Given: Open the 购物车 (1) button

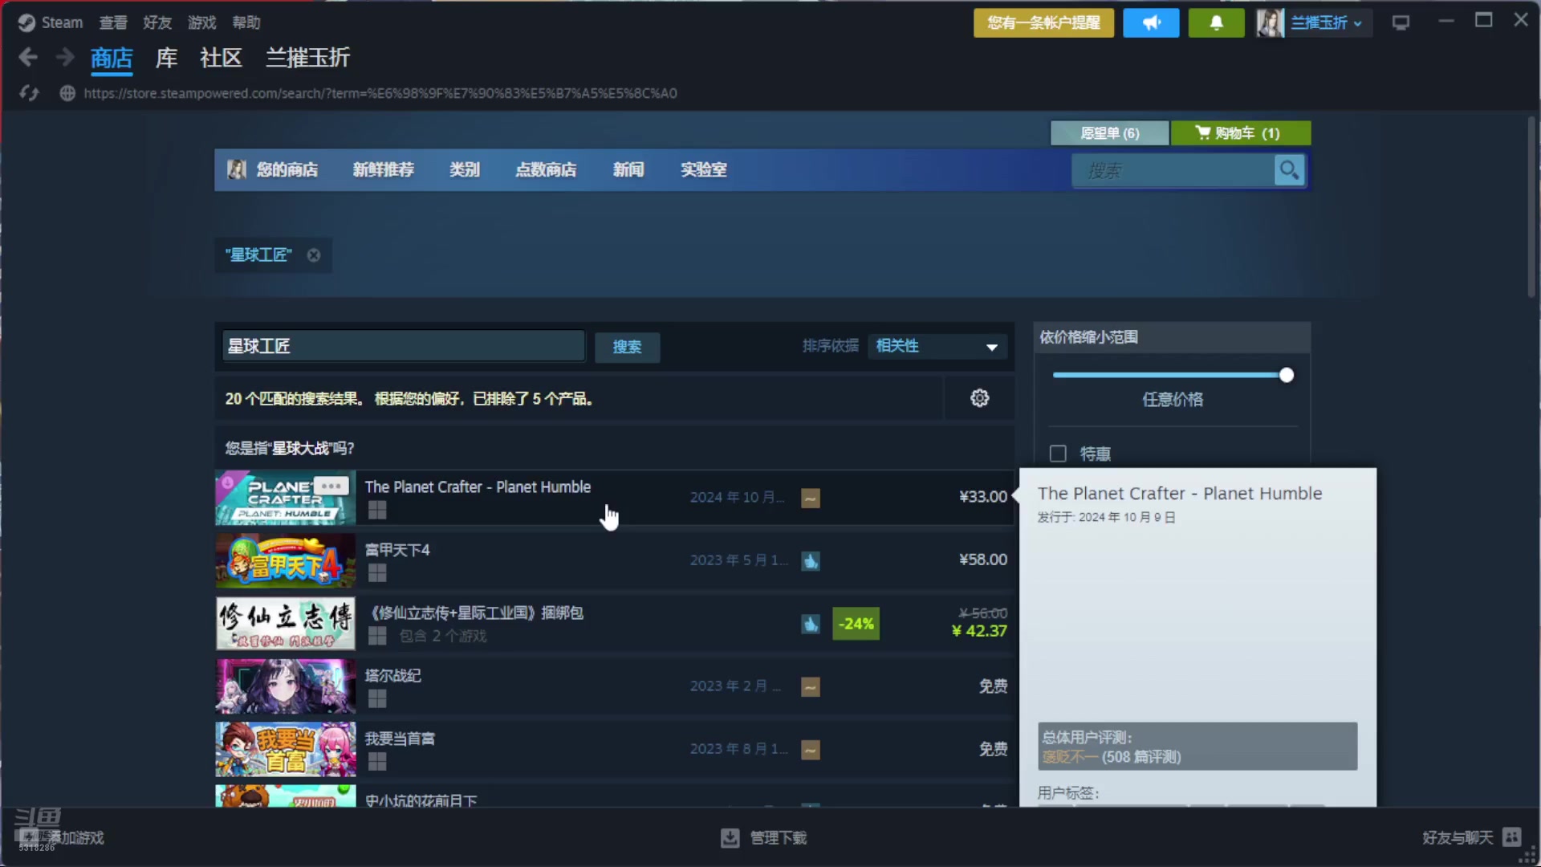Looking at the screenshot, I should (x=1241, y=133).
